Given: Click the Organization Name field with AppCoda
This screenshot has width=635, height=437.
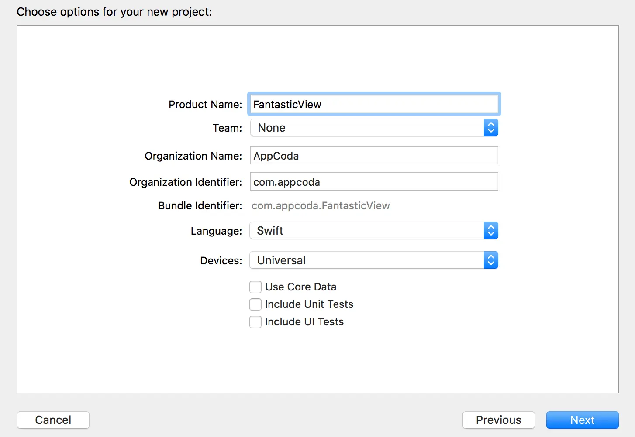Looking at the screenshot, I should point(374,156).
